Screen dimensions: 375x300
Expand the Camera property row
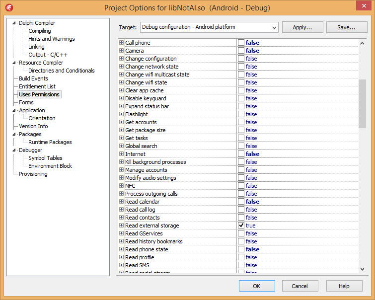coord(121,51)
